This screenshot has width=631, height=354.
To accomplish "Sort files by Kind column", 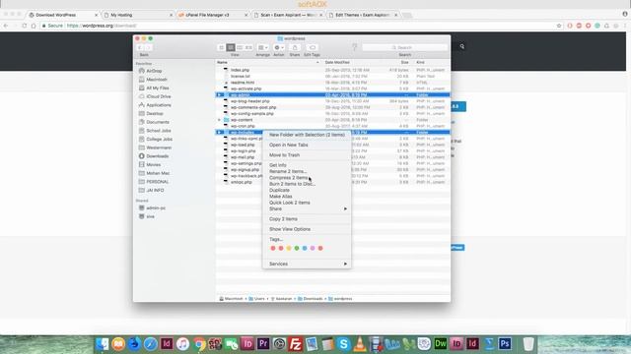I will point(420,63).
